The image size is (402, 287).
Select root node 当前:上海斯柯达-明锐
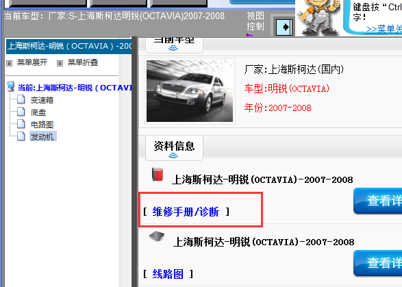pos(75,88)
